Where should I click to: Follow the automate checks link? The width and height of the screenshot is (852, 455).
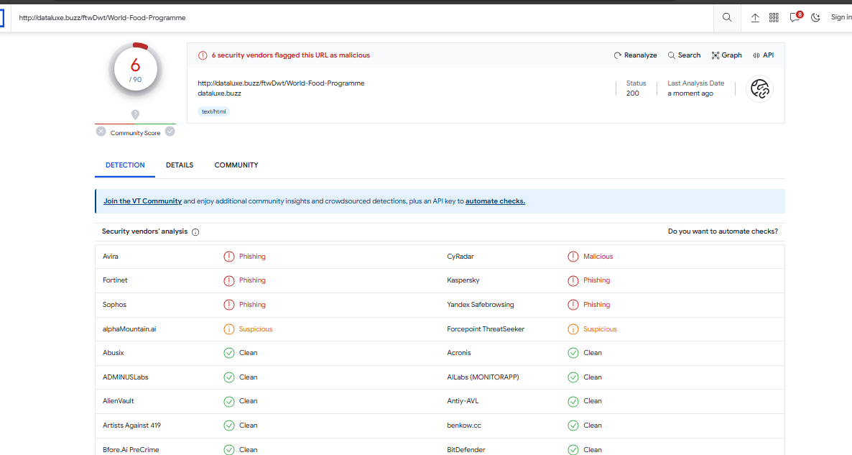click(x=495, y=201)
